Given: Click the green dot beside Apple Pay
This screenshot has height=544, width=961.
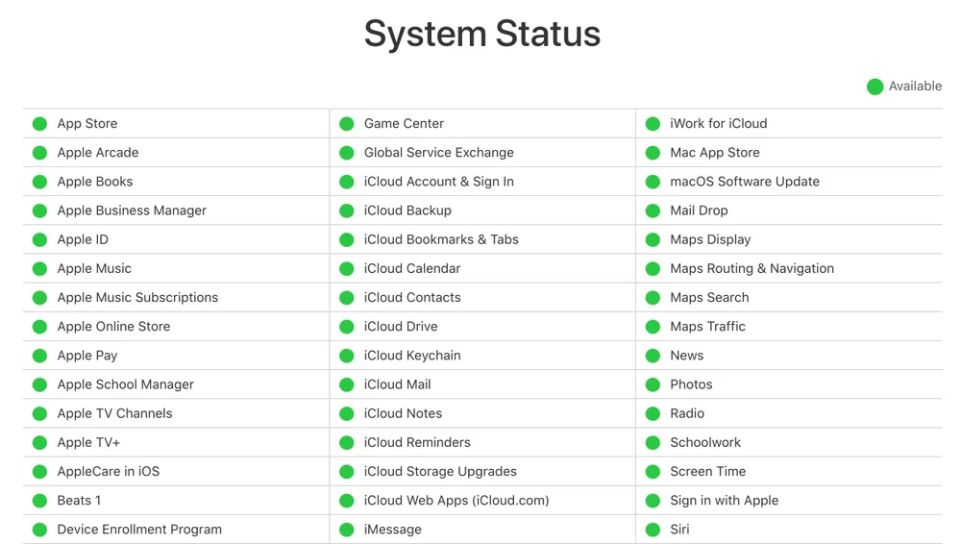Looking at the screenshot, I should point(39,356).
